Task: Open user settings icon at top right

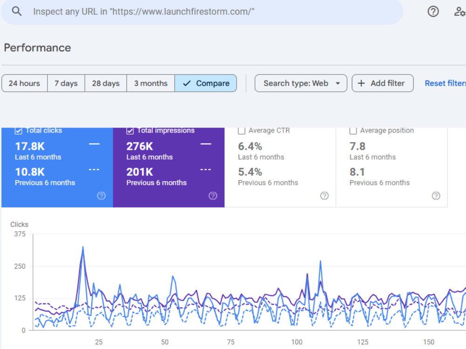Action: coord(459,12)
